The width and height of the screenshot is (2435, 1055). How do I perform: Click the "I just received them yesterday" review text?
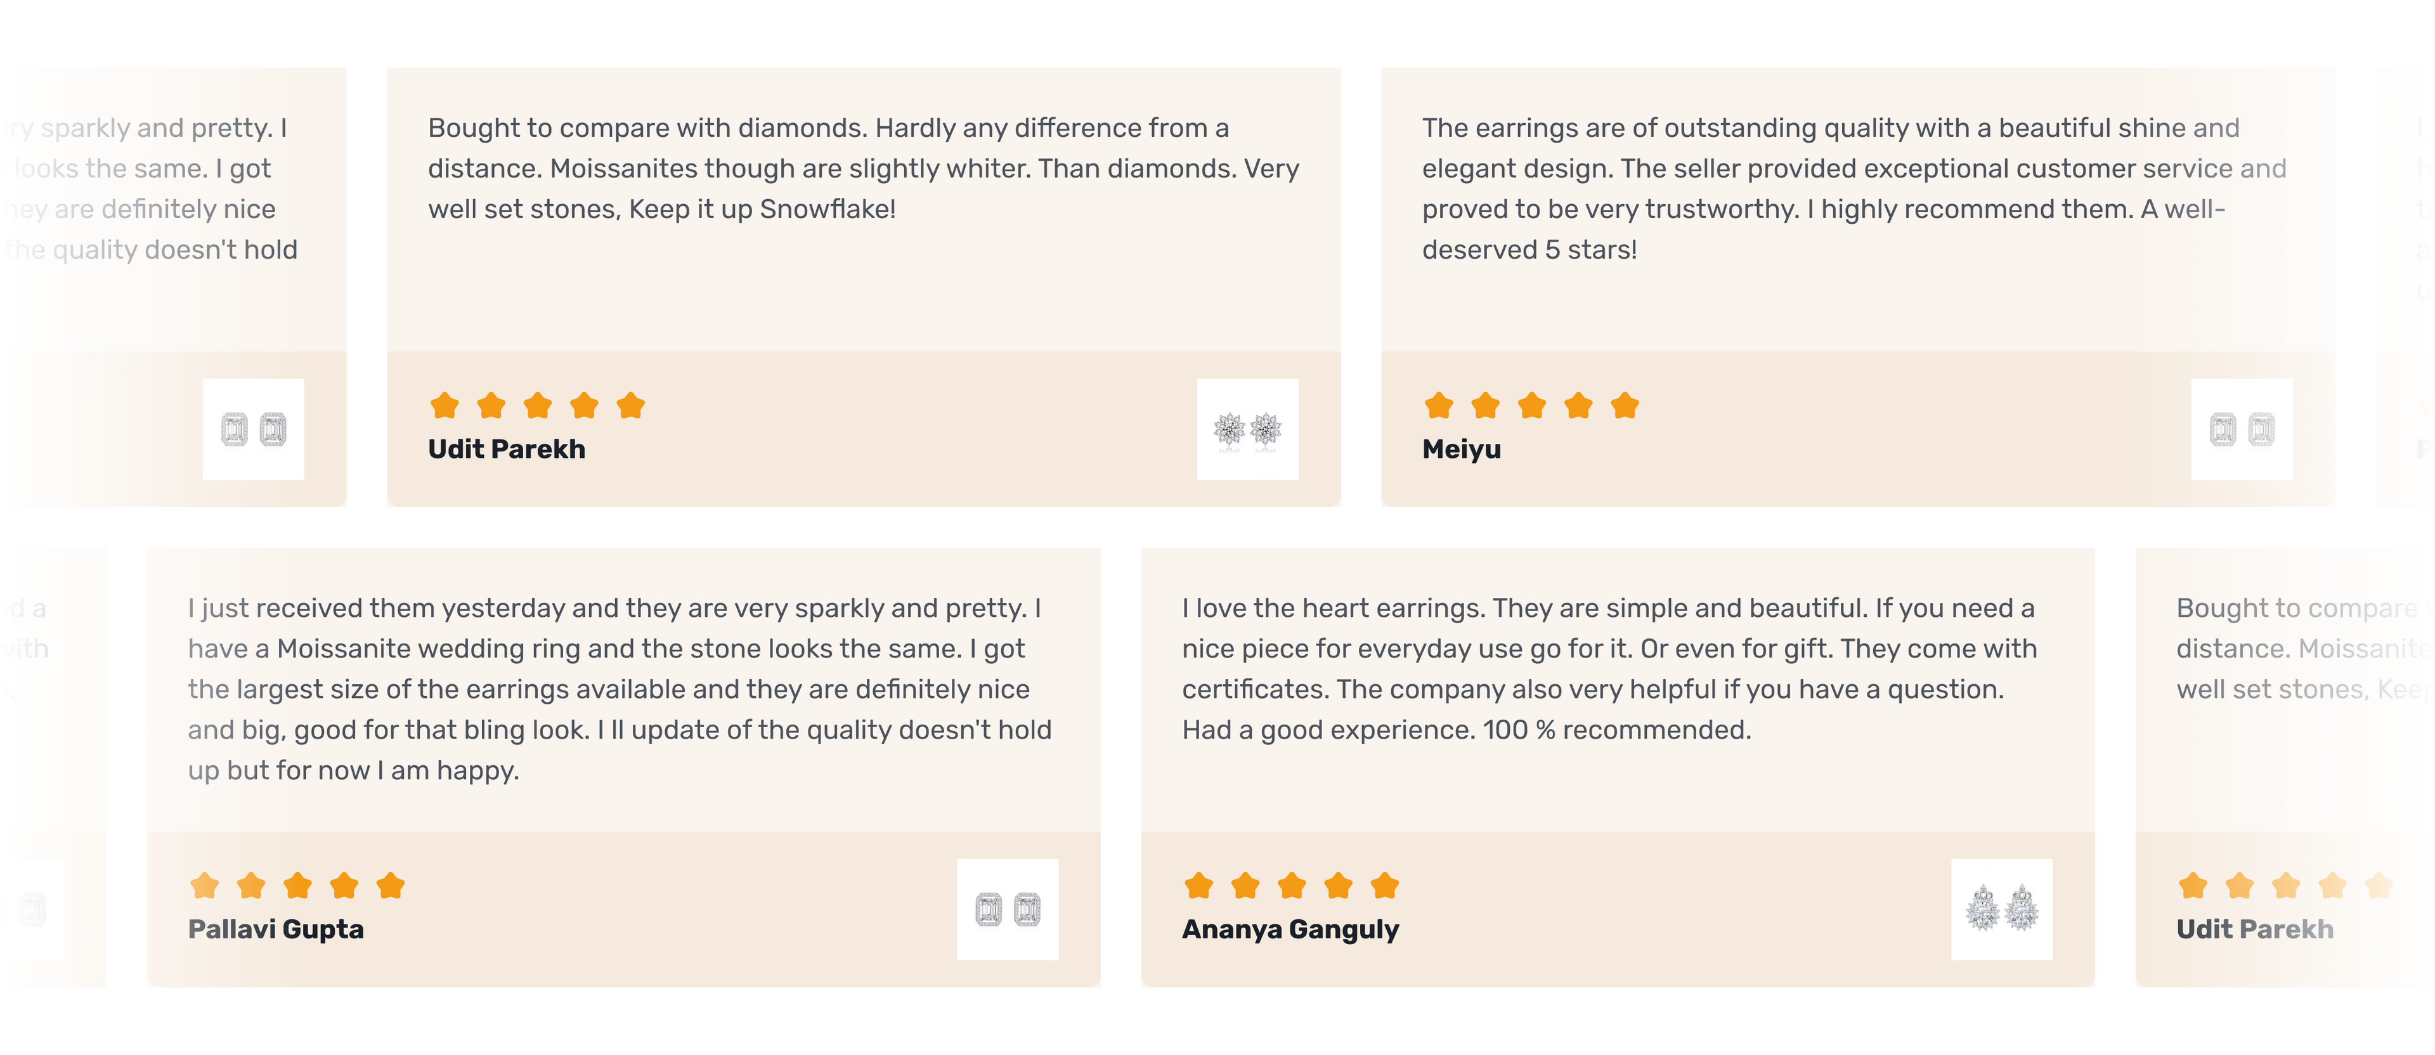coord(619,688)
